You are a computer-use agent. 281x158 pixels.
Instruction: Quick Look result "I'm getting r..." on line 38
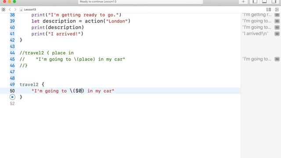tap(277, 14)
